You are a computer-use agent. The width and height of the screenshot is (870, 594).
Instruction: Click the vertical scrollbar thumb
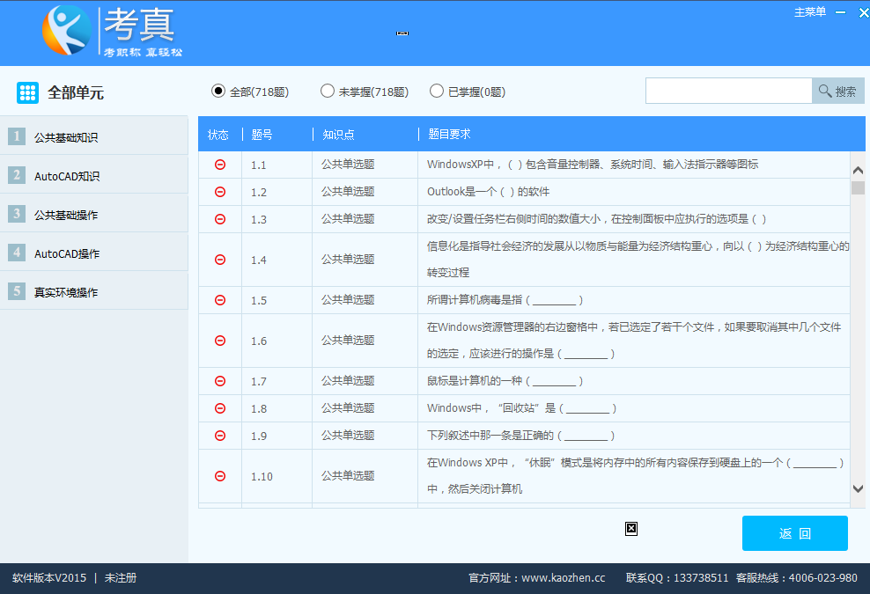click(858, 187)
